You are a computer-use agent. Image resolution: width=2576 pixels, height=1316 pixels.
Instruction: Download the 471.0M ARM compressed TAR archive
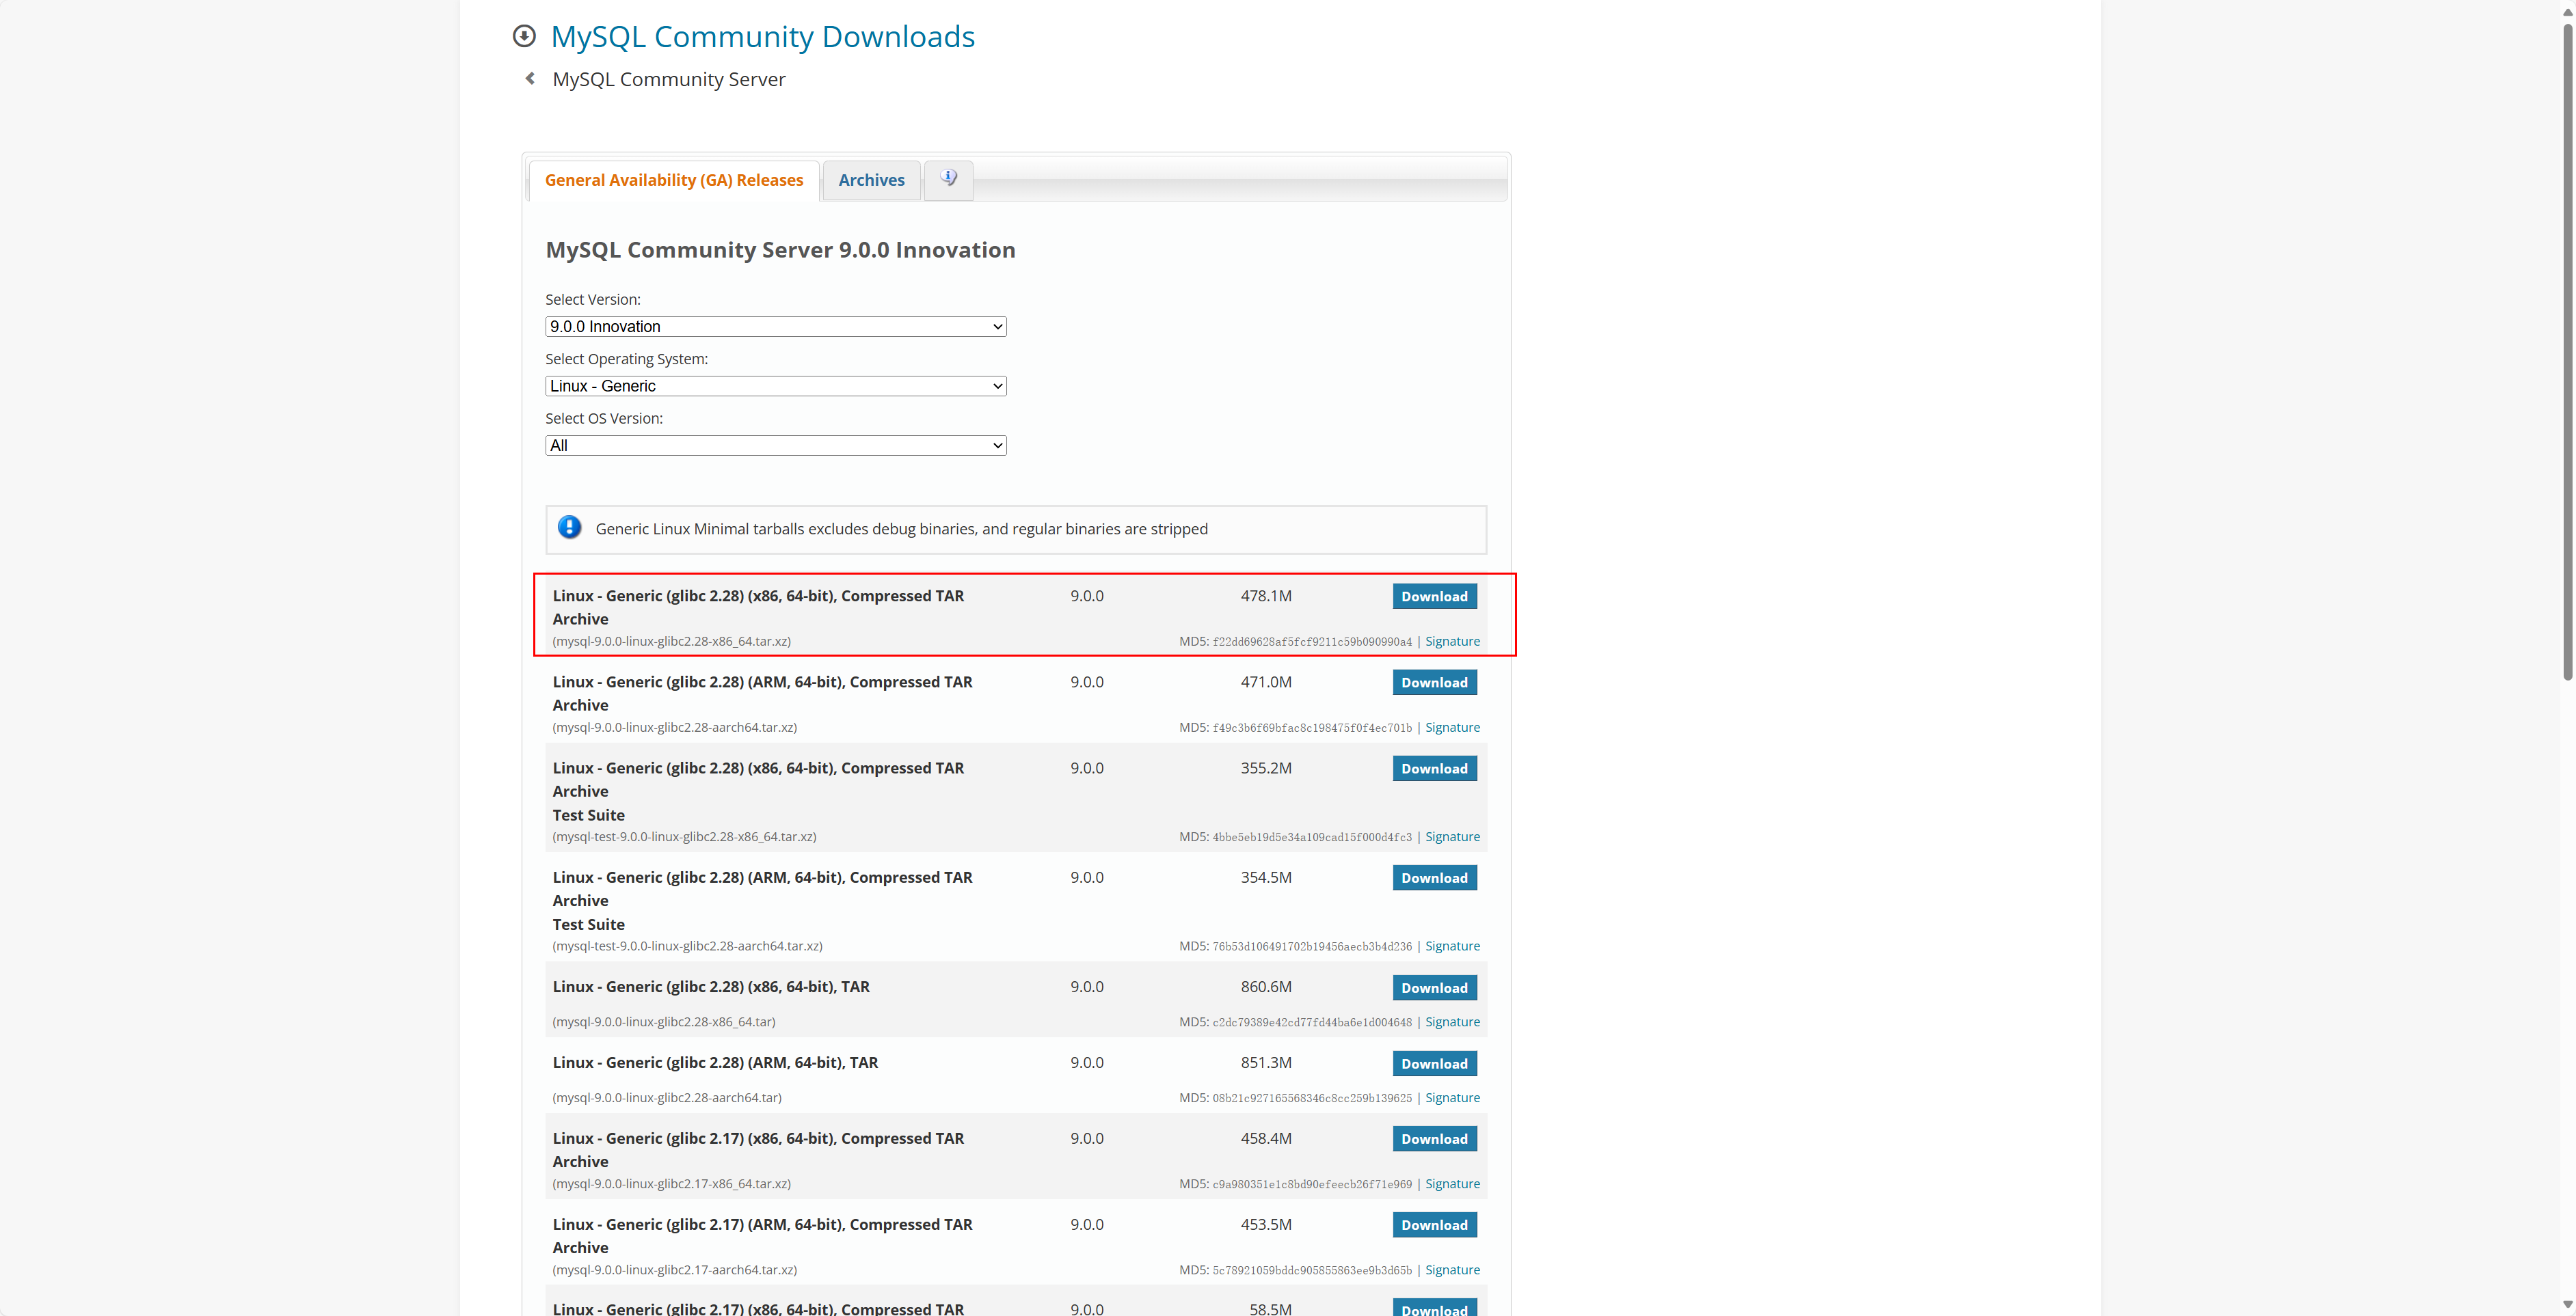pyautogui.click(x=1433, y=683)
